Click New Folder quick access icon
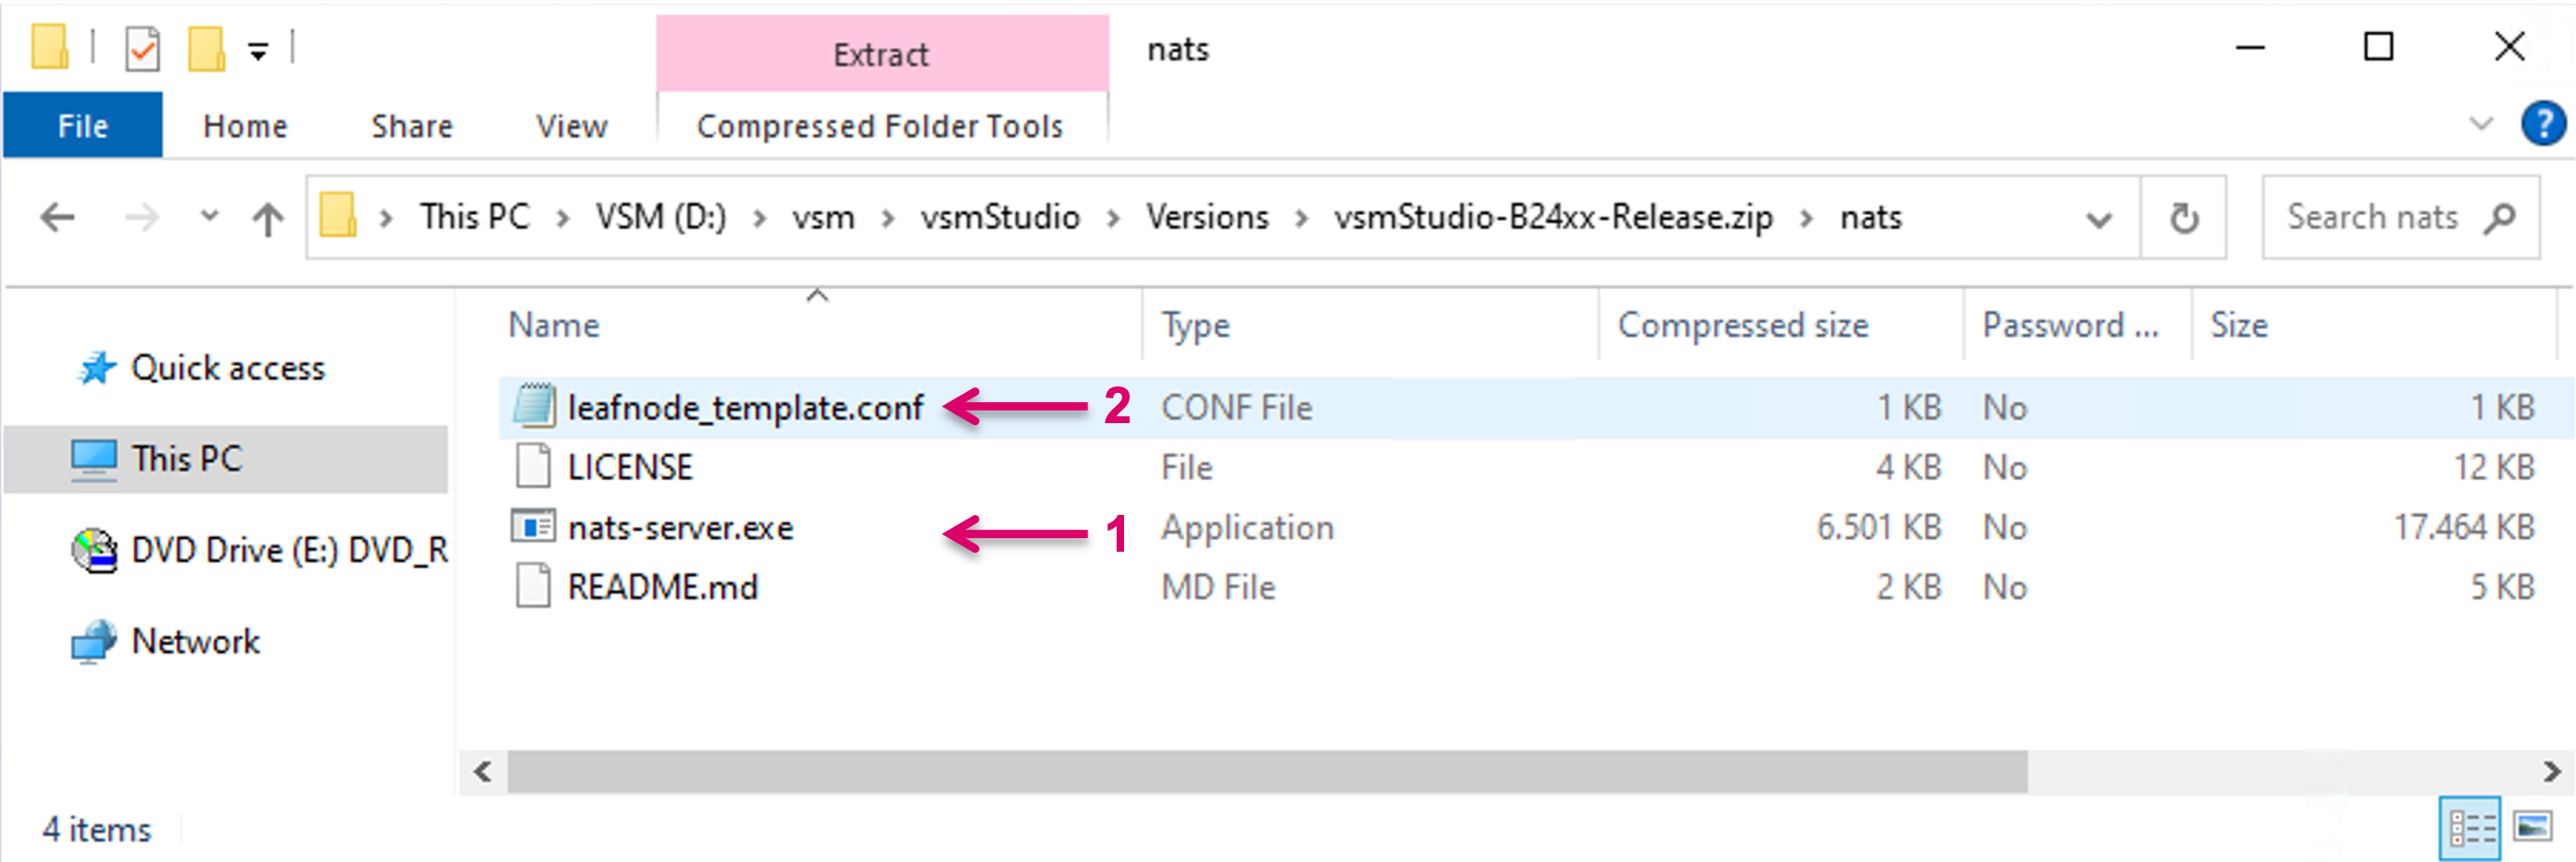Screen dimensions: 2576x862 tap(206, 48)
